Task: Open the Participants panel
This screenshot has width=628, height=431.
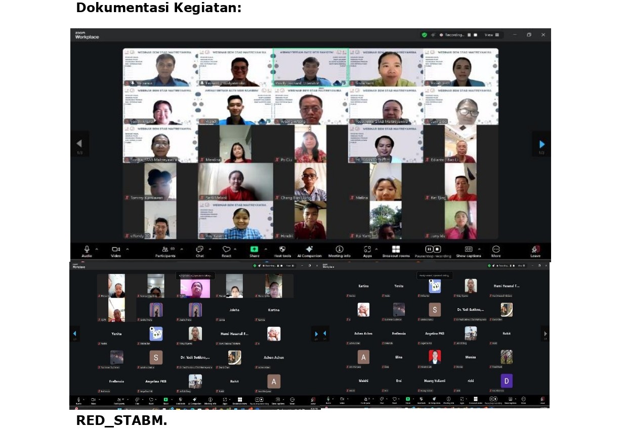Action: [165, 250]
